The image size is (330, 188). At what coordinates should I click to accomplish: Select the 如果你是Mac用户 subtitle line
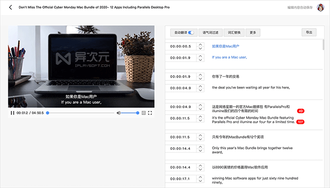[225, 46]
